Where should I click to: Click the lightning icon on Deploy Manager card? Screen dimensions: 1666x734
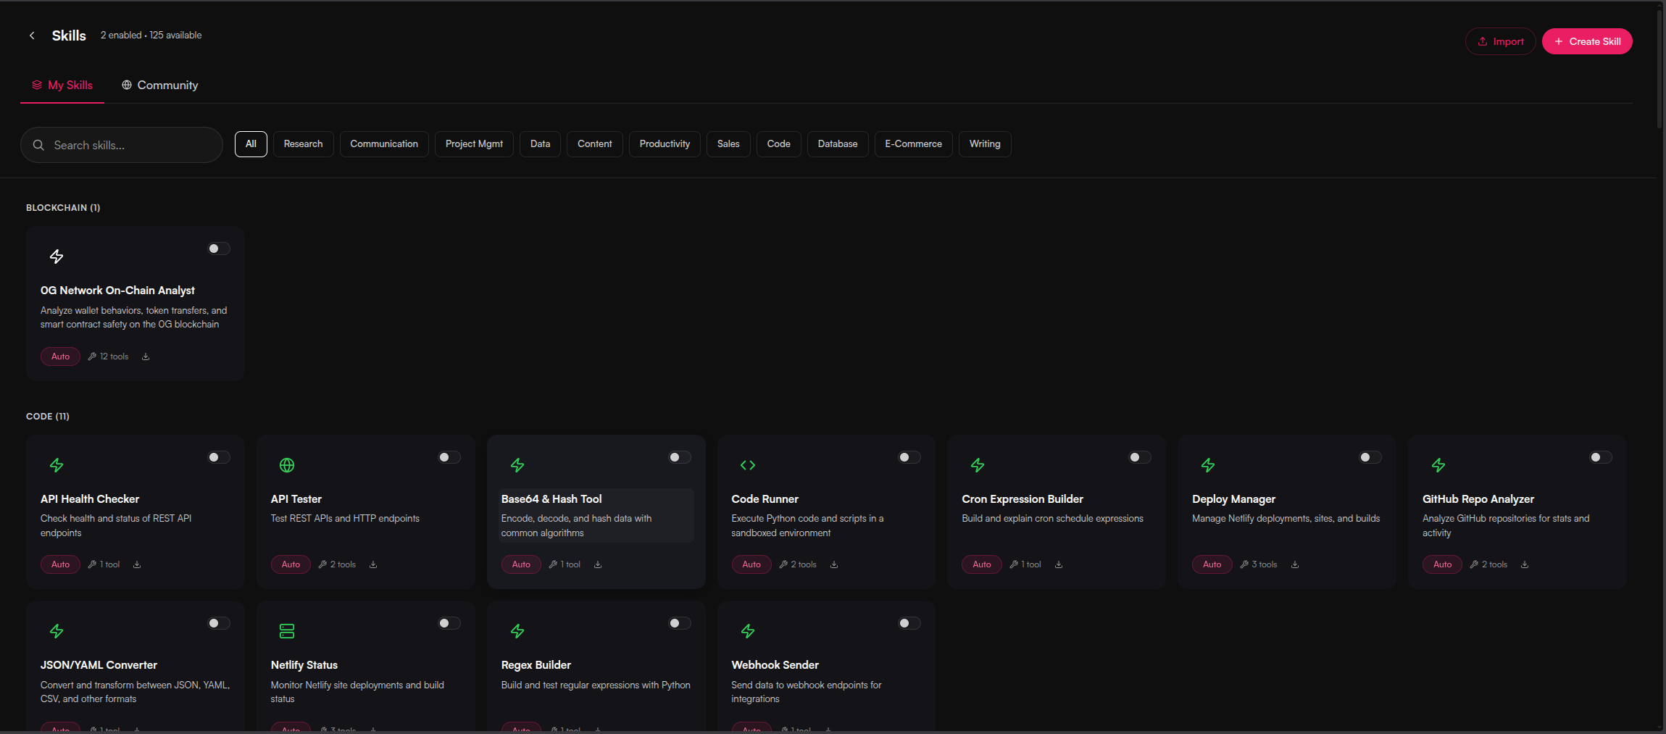(x=1208, y=465)
